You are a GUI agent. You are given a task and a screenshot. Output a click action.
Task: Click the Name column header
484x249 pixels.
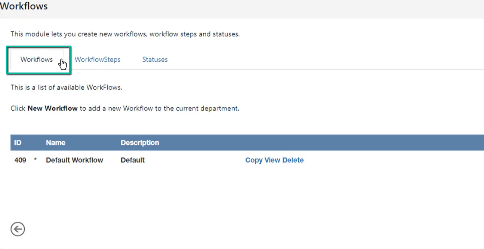coord(56,142)
